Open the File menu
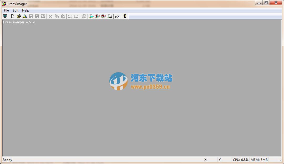This screenshot has width=284, height=164. tap(6, 10)
